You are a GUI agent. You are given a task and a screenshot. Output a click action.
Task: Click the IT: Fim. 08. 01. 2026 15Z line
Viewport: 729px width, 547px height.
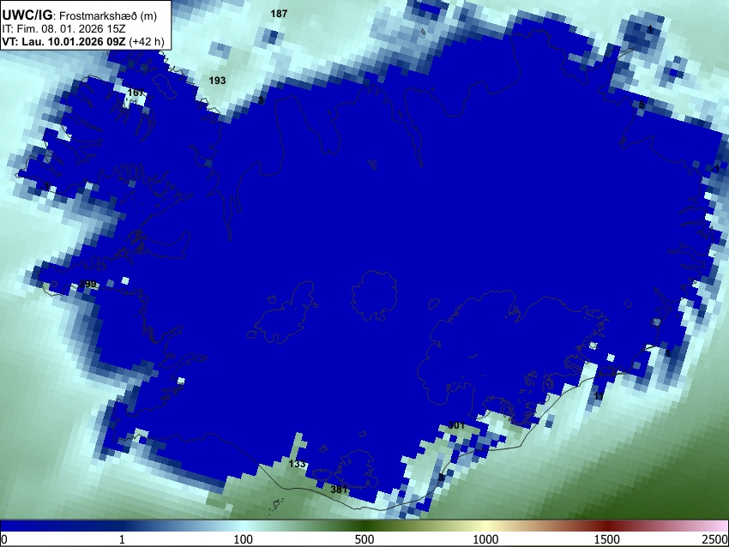pyautogui.click(x=63, y=29)
